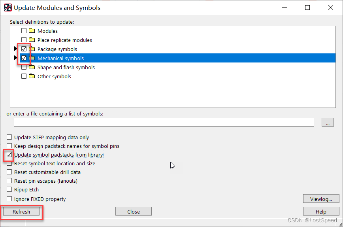Disable Update symbol padstacks from library
Viewport: 343px width, 227px height.
click(9, 155)
